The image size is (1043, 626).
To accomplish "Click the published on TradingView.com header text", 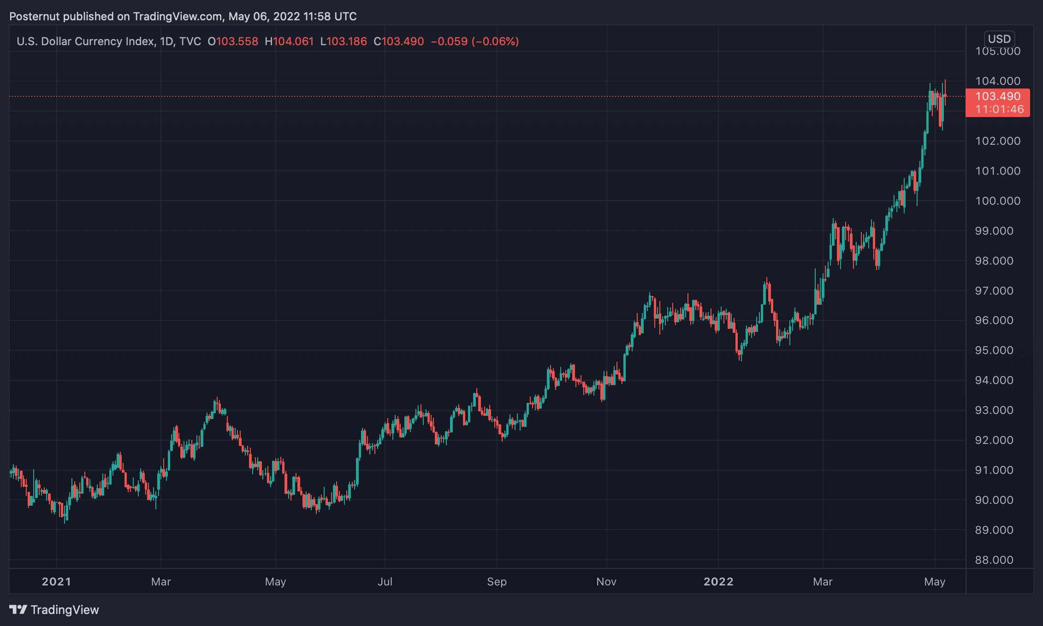I will (x=183, y=17).
